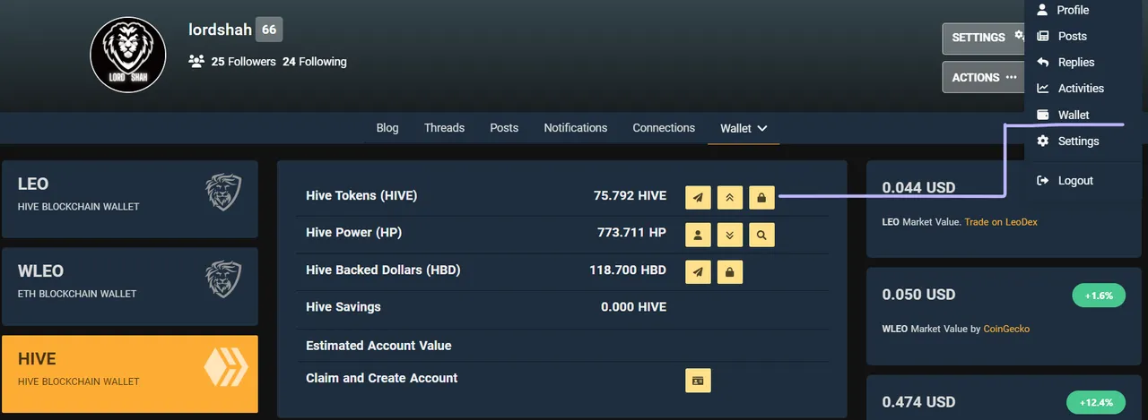Open the Notifications tab
Viewport: 1148px width, 420px height.
pyautogui.click(x=576, y=128)
